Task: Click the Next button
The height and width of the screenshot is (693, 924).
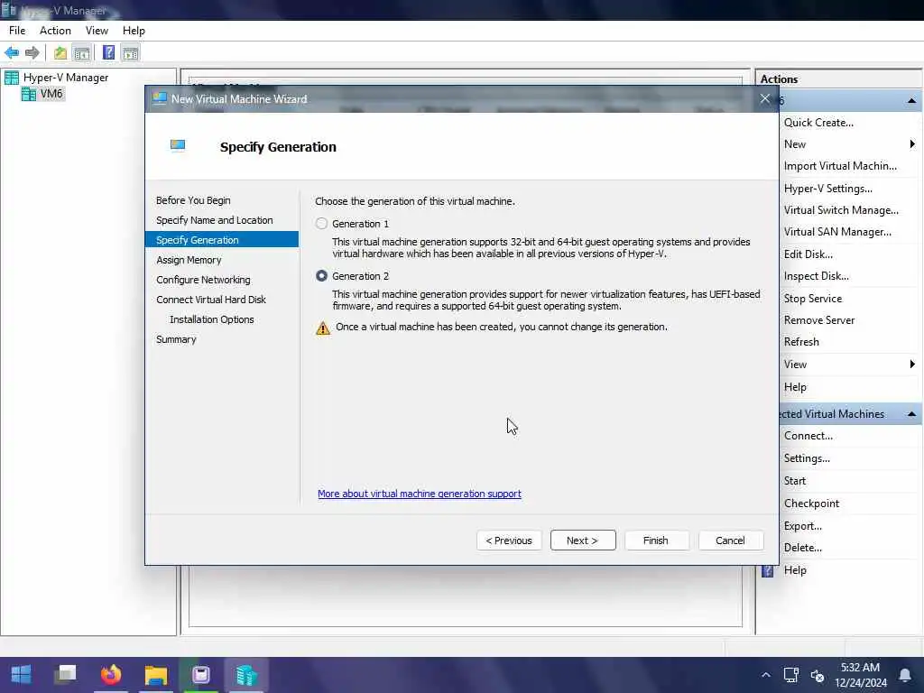Action: point(583,541)
